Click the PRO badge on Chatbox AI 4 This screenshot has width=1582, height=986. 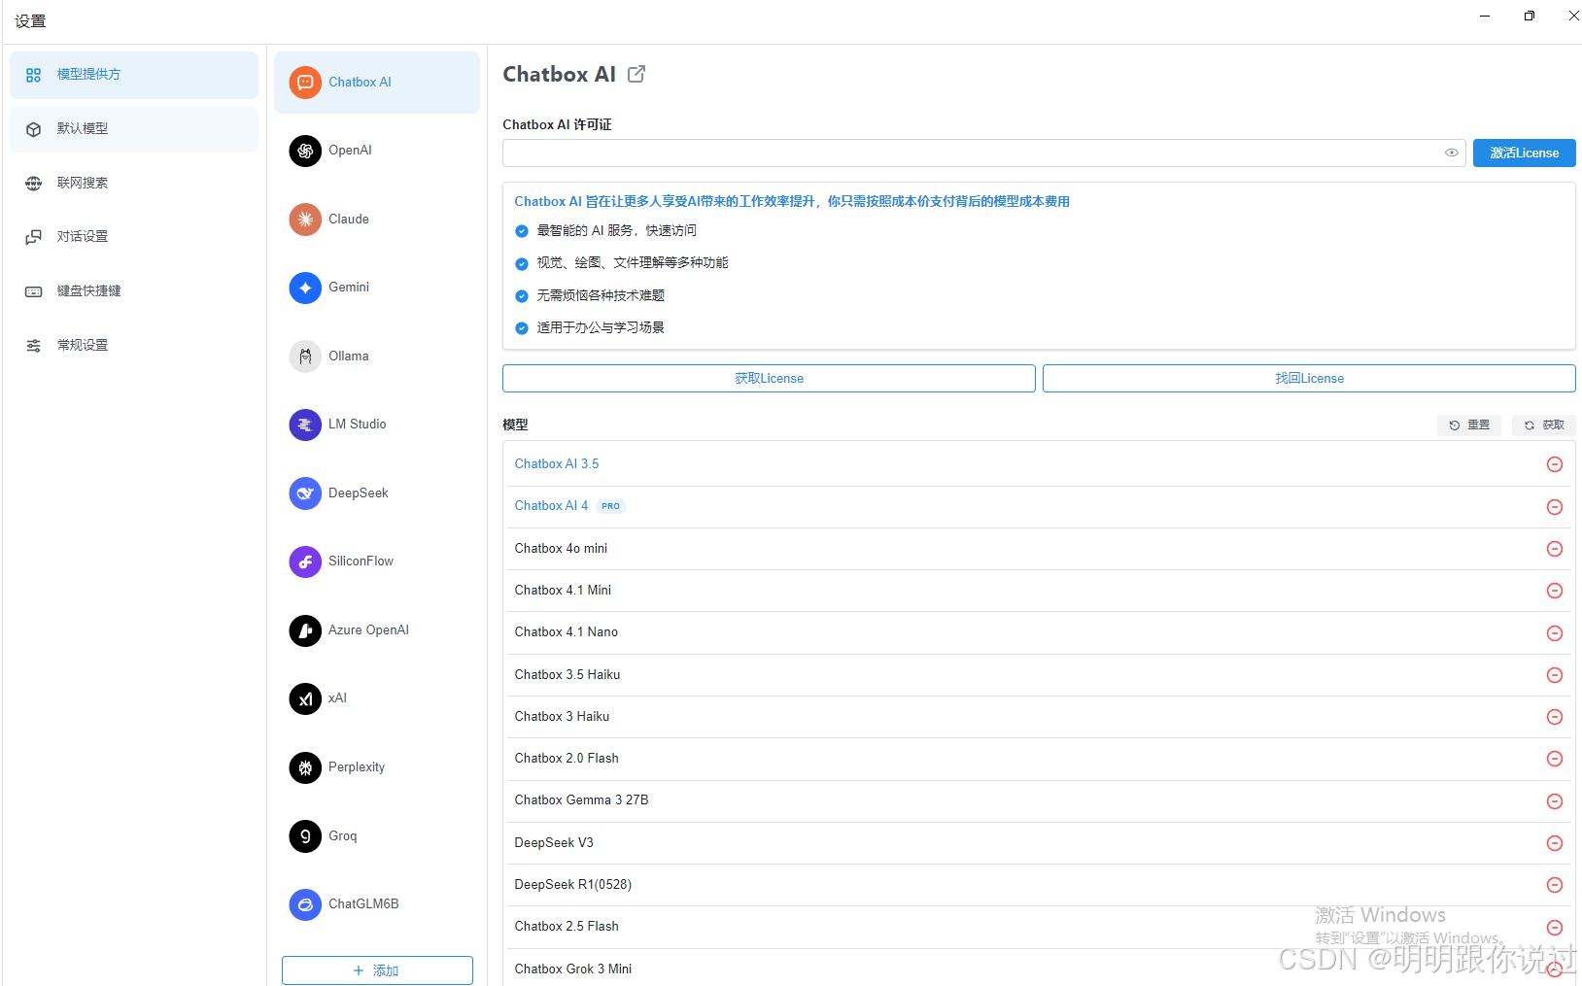point(610,506)
